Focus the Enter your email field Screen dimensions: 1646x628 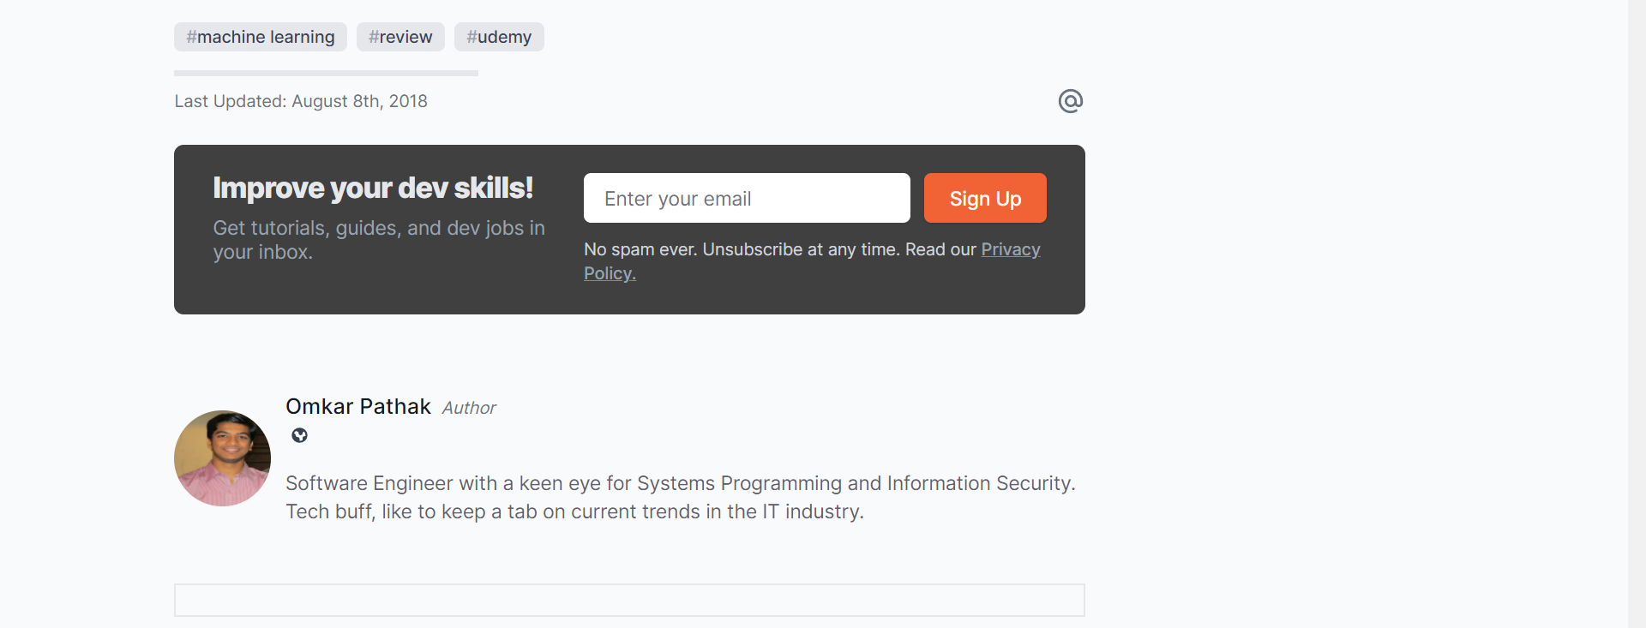click(x=747, y=198)
